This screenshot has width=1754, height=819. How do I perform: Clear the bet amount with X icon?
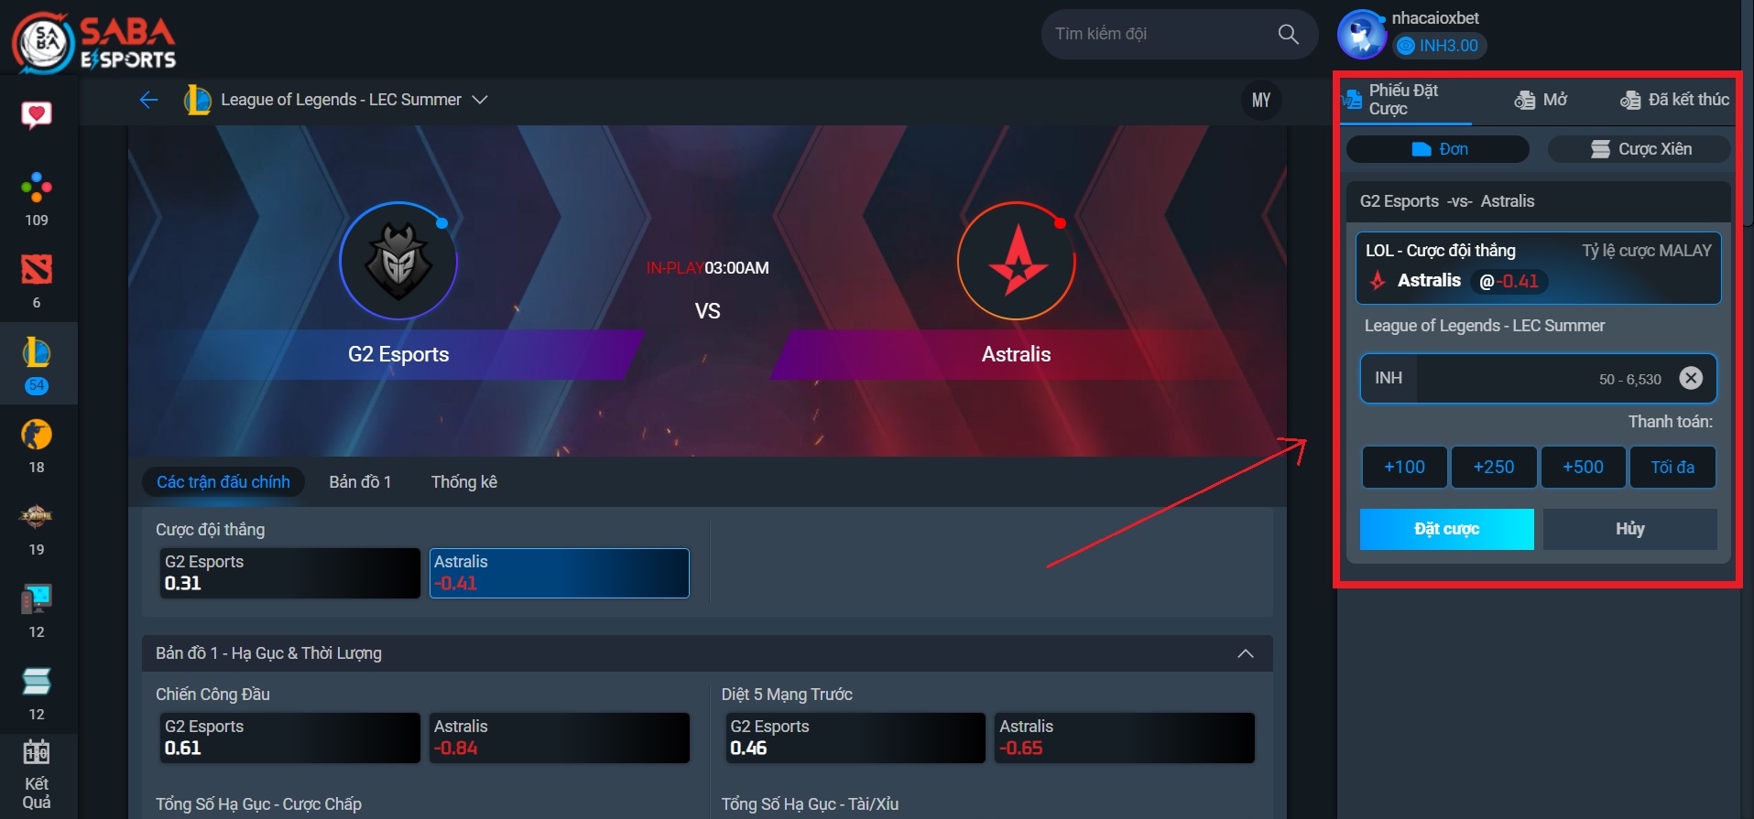[x=1690, y=378]
